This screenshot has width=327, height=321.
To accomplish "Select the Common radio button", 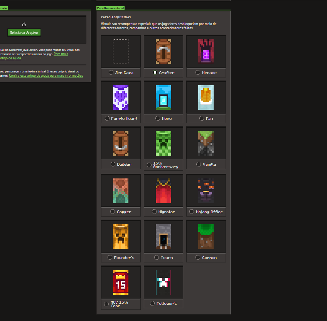I will click(x=198, y=257).
